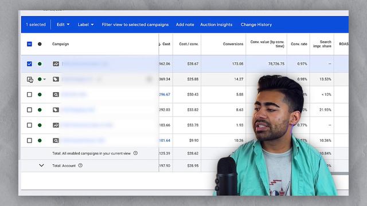Sort by Conv. value (by conv. time) header
The height and width of the screenshot is (206, 367).
[x=267, y=44]
